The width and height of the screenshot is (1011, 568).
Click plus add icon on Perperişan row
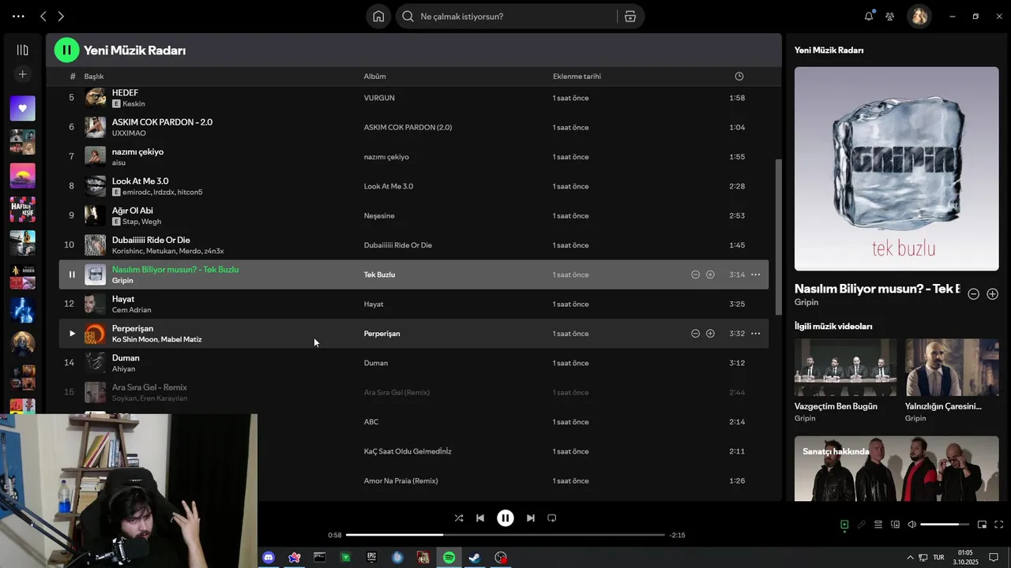click(710, 334)
